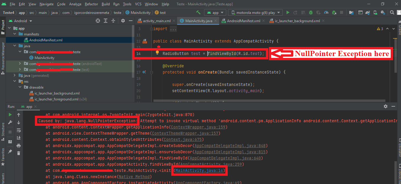Screen dimensions: 401x184
Task: Collapse the app module tree node
Action: 9,28
